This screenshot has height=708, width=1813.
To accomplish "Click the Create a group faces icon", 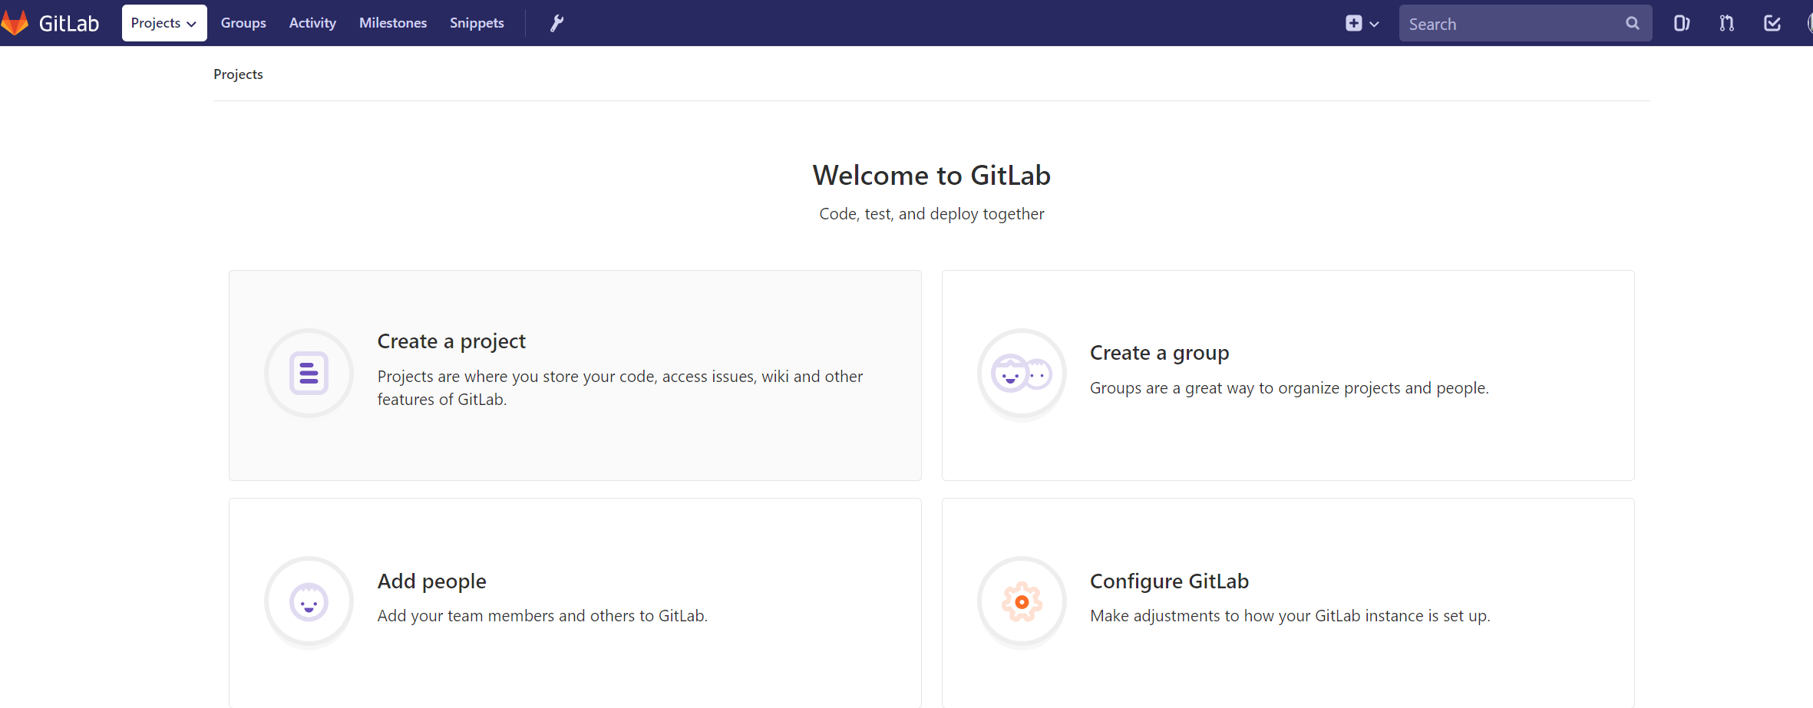I will [x=1022, y=374].
